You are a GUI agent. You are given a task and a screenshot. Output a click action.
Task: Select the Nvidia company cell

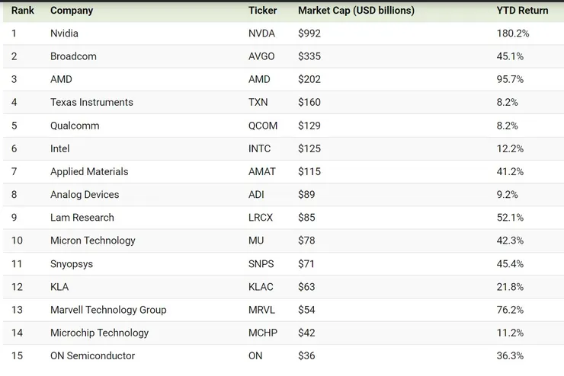(x=64, y=33)
